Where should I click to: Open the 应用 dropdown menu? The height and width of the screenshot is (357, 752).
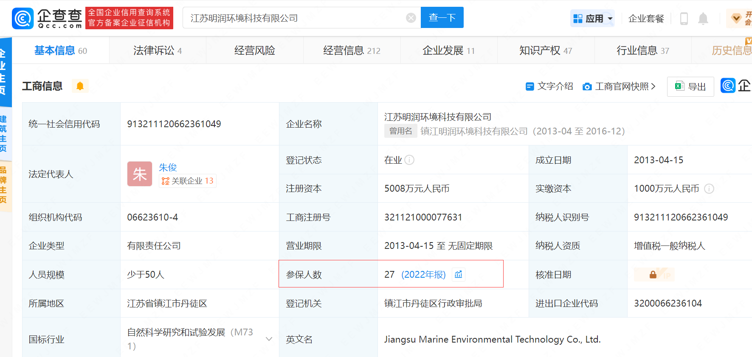click(x=593, y=18)
